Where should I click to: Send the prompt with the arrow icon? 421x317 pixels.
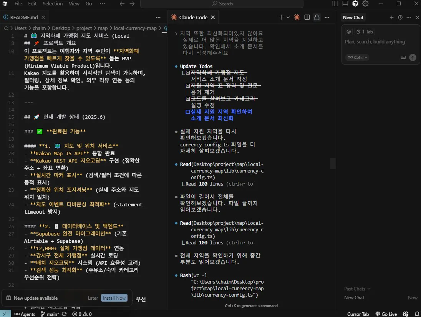pos(412,57)
